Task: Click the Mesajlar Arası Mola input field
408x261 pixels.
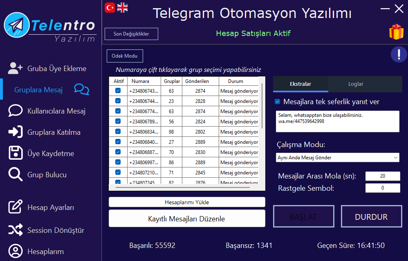Action: tap(383, 176)
